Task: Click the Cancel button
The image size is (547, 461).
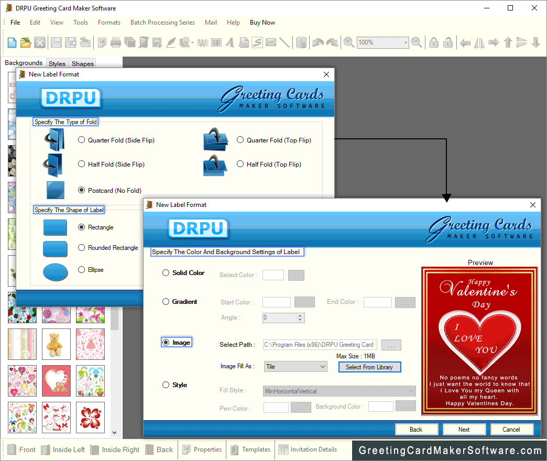Action: coord(511,429)
